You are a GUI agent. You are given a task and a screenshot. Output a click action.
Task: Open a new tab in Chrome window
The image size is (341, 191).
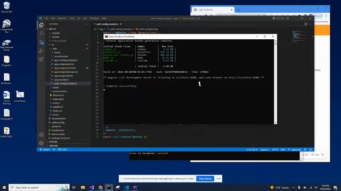click(238, 10)
